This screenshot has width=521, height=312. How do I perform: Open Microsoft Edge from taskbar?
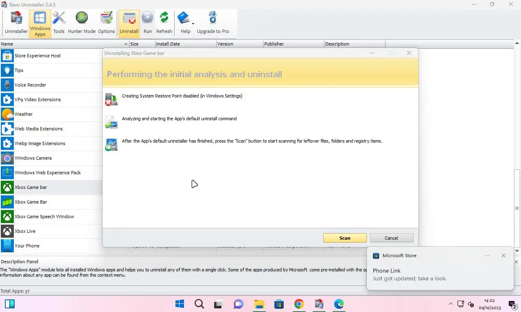click(339, 304)
